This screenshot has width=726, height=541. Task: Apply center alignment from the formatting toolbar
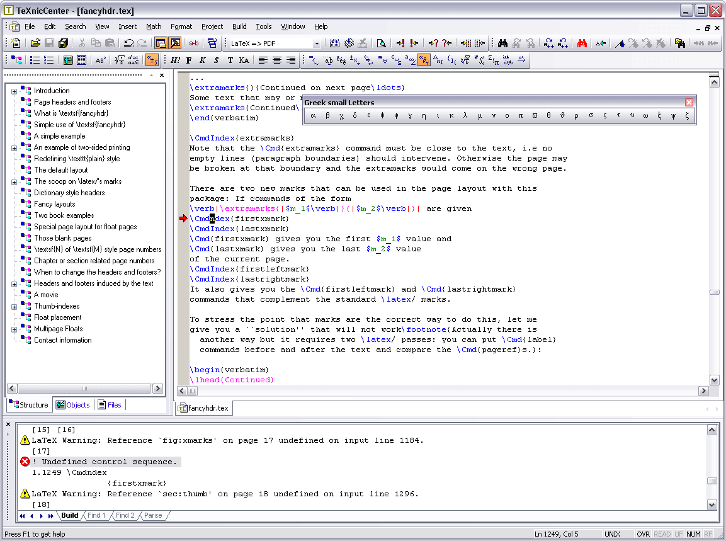[x=277, y=60]
